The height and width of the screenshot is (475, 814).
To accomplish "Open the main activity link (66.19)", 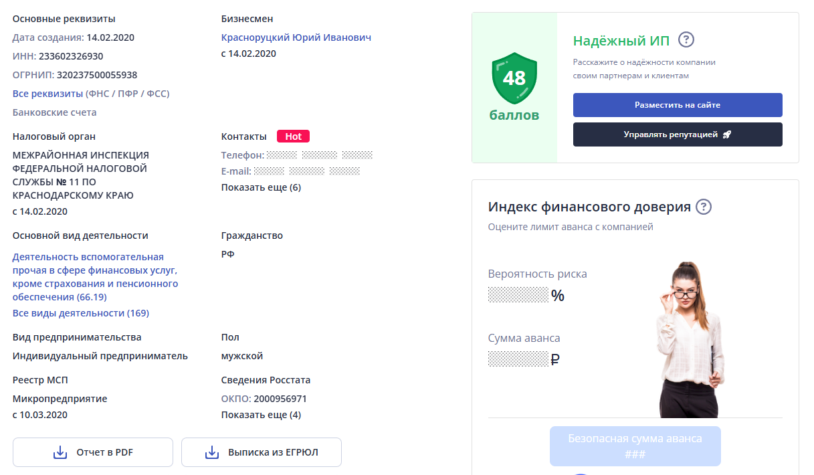I will click(x=95, y=277).
